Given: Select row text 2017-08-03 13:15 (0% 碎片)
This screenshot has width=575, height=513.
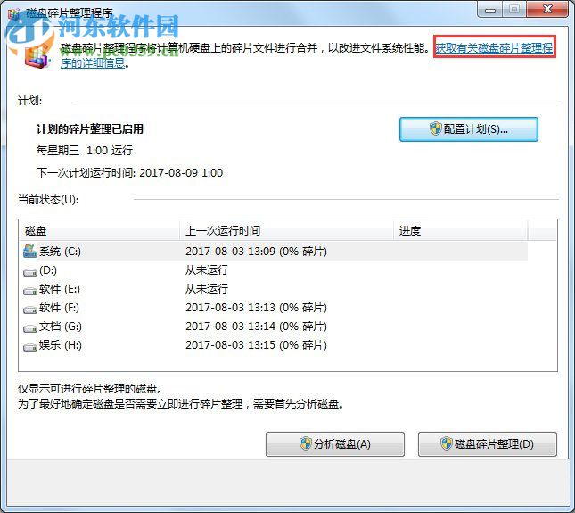Looking at the screenshot, I should point(256,345).
